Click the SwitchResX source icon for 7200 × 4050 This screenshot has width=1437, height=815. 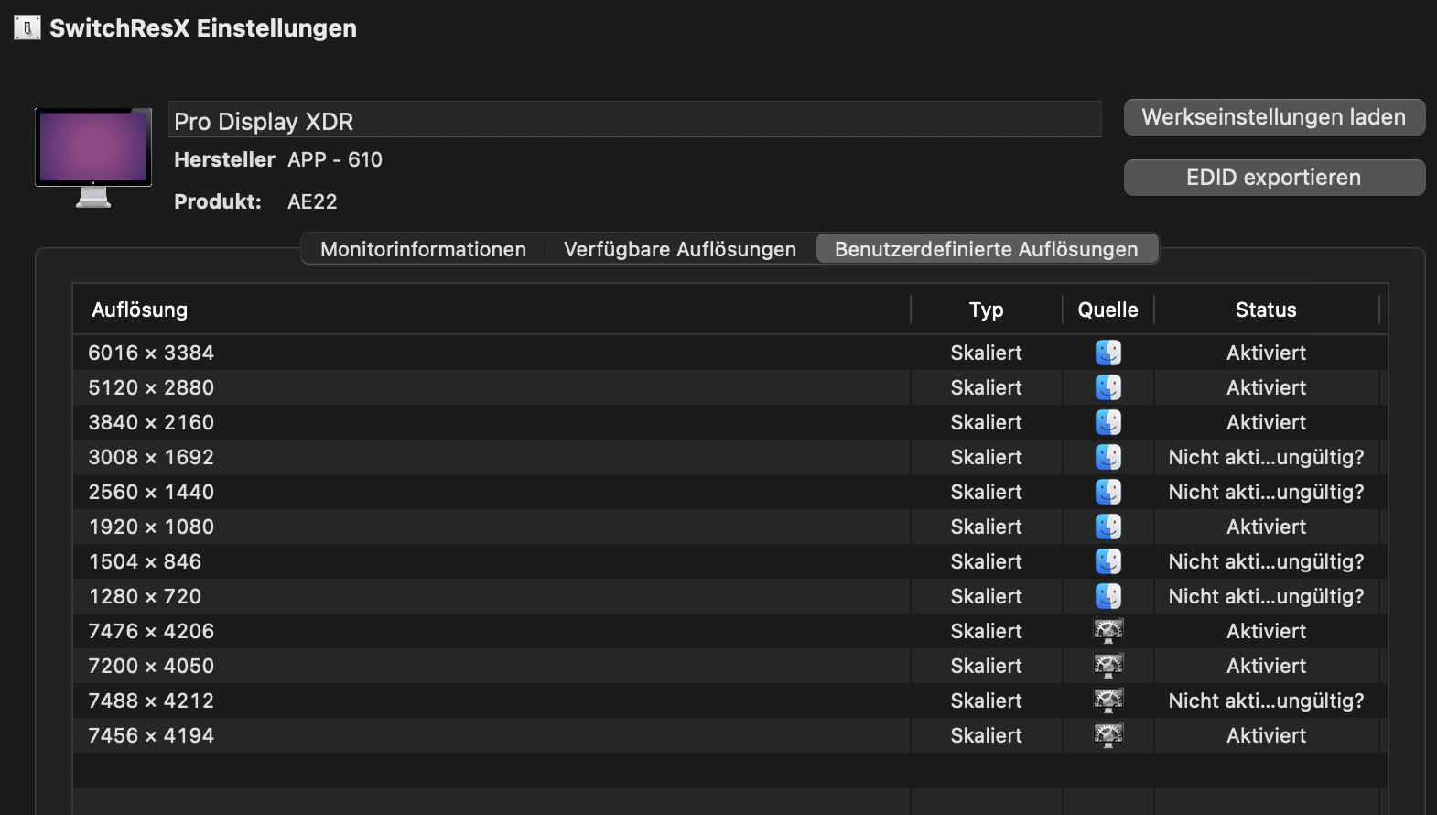point(1107,666)
